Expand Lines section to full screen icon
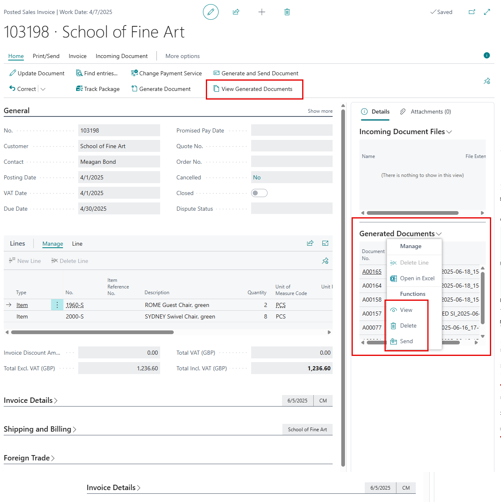 325,243
